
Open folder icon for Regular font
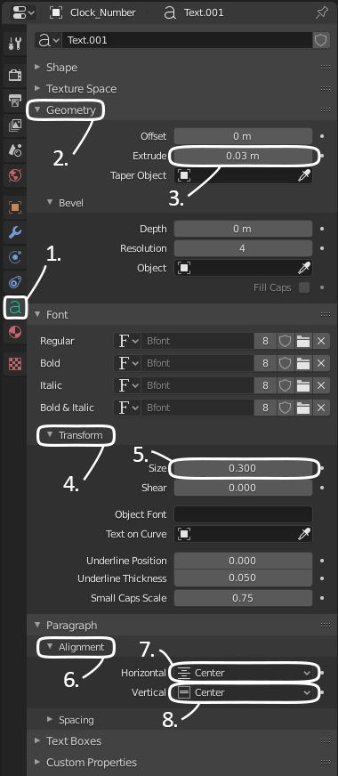click(x=303, y=341)
